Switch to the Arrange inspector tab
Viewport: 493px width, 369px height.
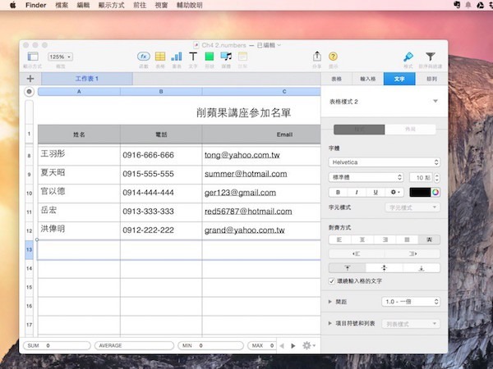click(x=431, y=79)
